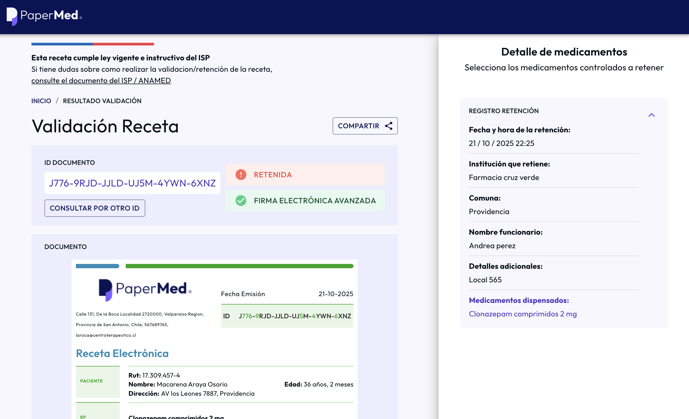Click Farmacia cruz verde institution value
Screen dimensions: 689x419
[x=504, y=178]
